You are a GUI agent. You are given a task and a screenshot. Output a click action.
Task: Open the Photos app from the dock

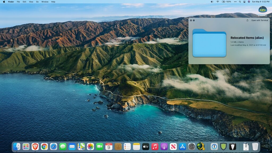(91, 146)
